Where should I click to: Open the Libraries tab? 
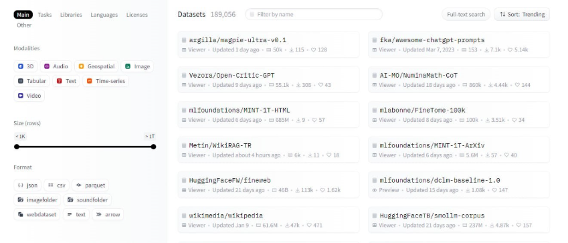pos(71,15)
